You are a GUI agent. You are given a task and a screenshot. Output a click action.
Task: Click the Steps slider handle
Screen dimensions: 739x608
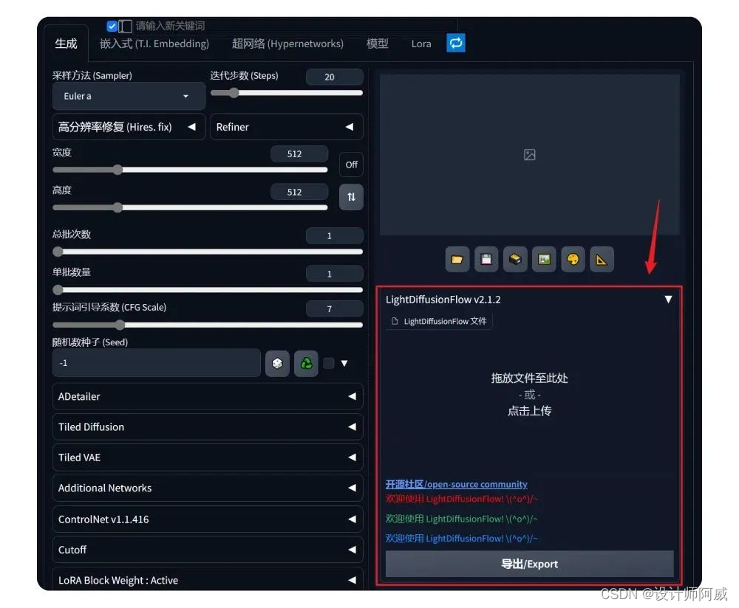[x=234, y=93]
